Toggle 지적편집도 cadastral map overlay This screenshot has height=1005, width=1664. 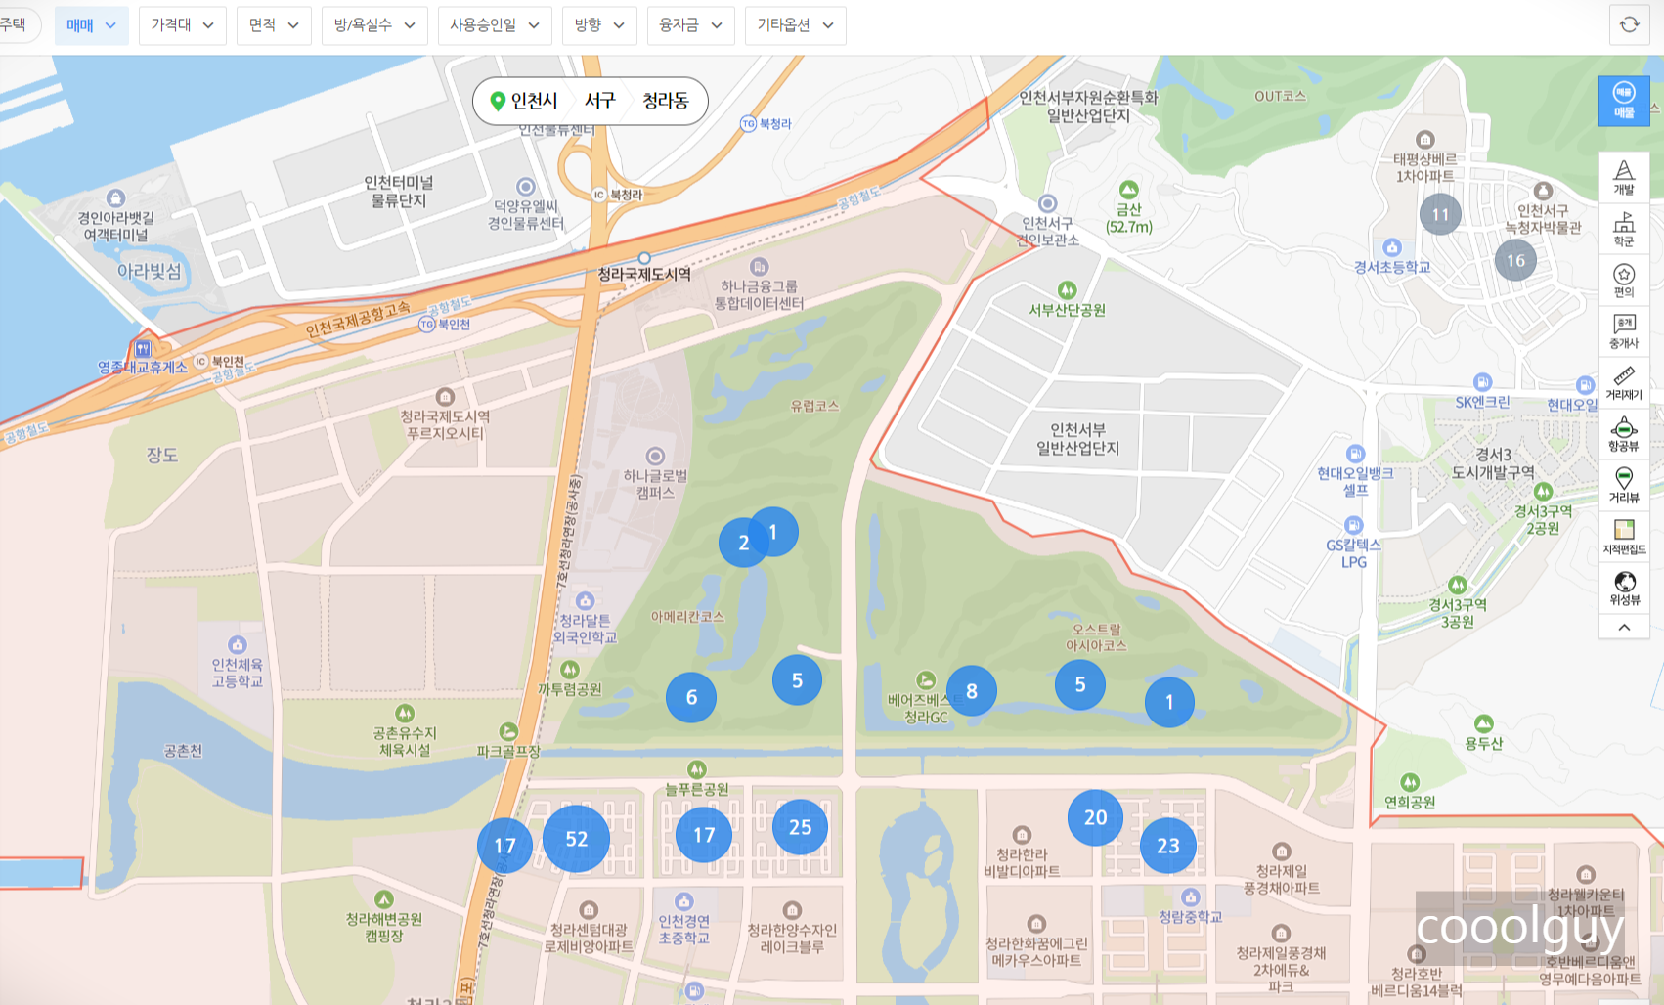point(1624,538)
